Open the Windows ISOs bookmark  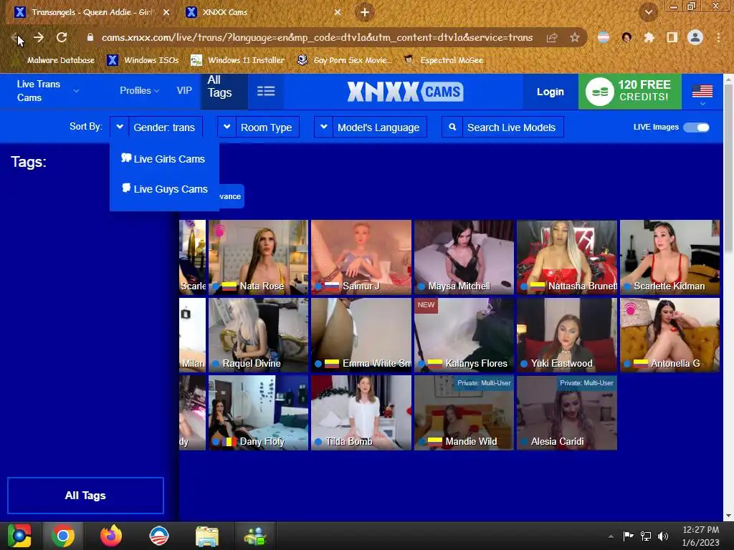(143, 60)
